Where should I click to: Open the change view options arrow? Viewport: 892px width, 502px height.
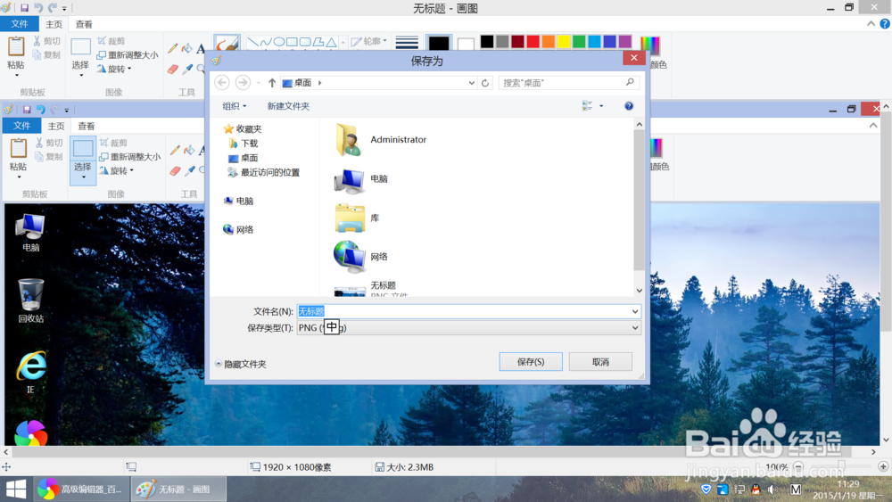pyautogui.click(x=601, y=106)
